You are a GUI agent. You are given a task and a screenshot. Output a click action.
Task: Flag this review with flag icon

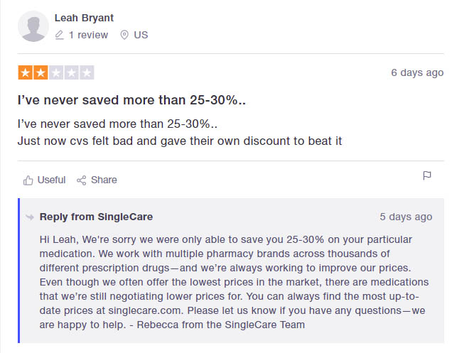coord(427,175)
